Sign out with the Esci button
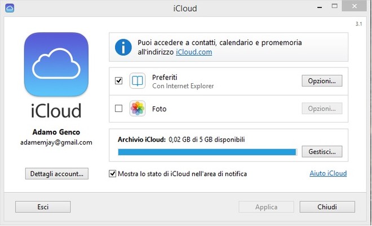Image resolution: width=372 pixels, height=226 pixels. tap(43, 207)
